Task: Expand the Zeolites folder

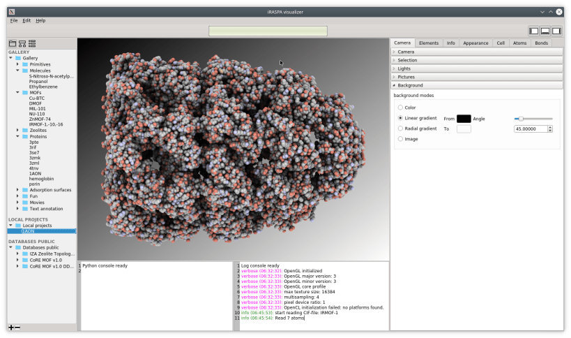Action: (x=17, y=130)
